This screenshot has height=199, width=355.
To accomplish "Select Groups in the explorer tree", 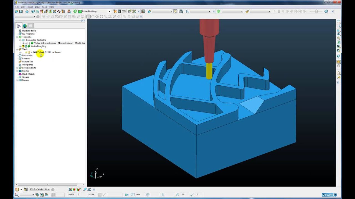I will 26,77.
